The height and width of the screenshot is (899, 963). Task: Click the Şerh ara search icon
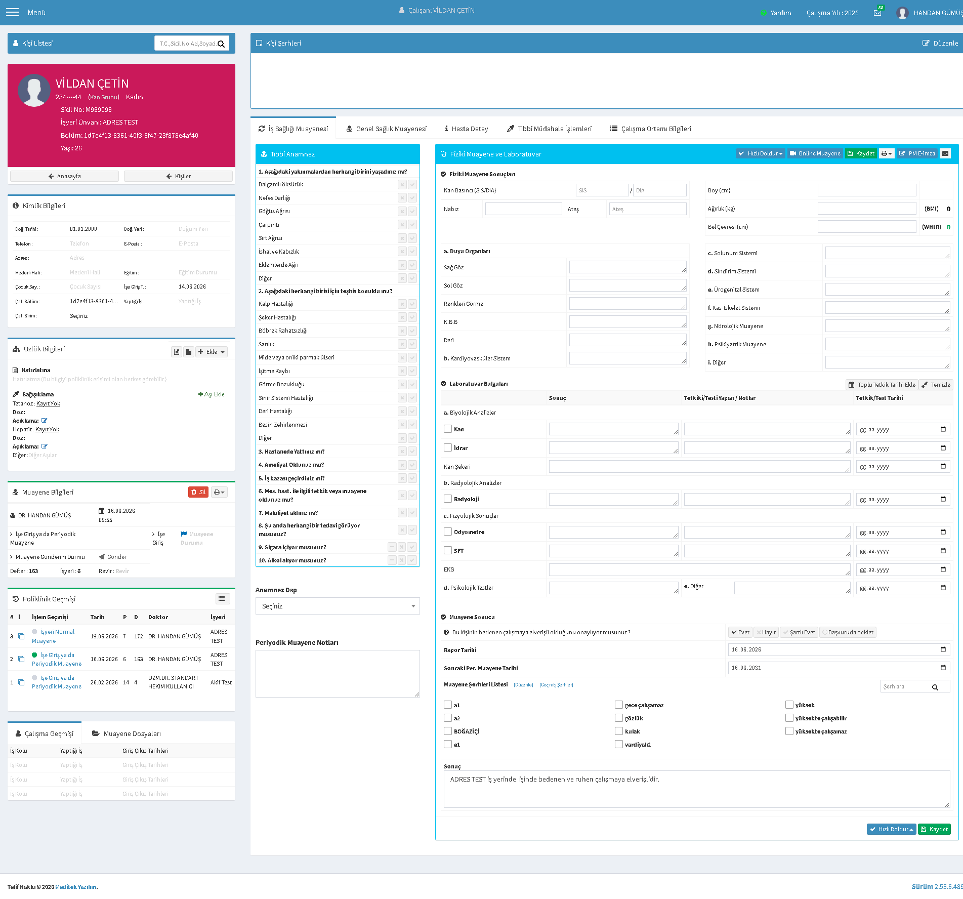click(x=935, y=687)
